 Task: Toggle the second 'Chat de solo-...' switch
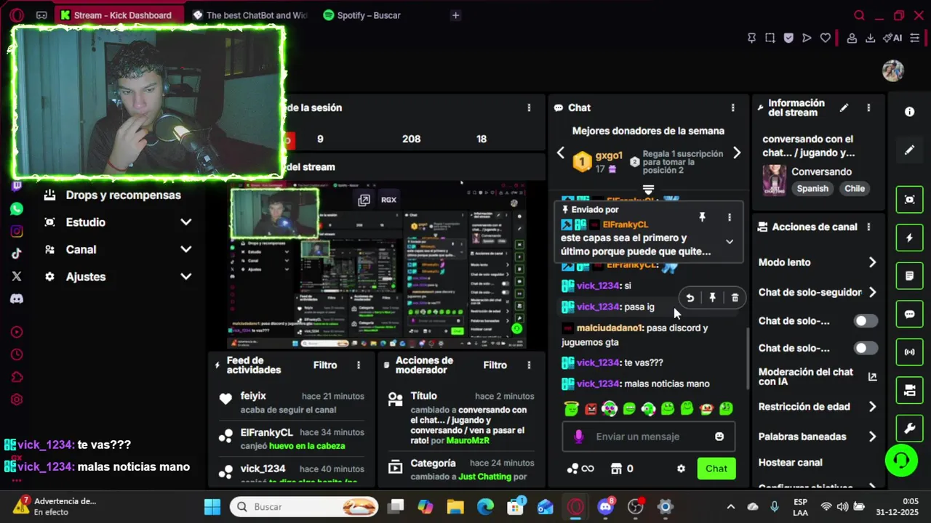[x=866, y=349]
